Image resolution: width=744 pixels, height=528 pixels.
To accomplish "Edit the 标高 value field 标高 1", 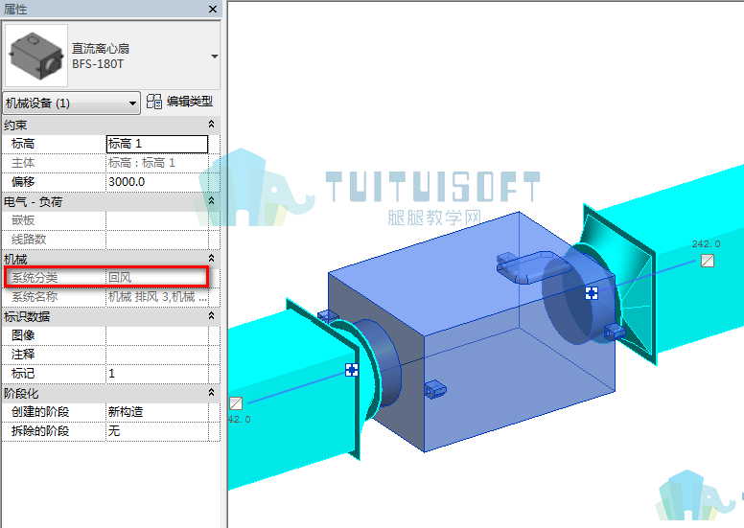I will 157,144.
